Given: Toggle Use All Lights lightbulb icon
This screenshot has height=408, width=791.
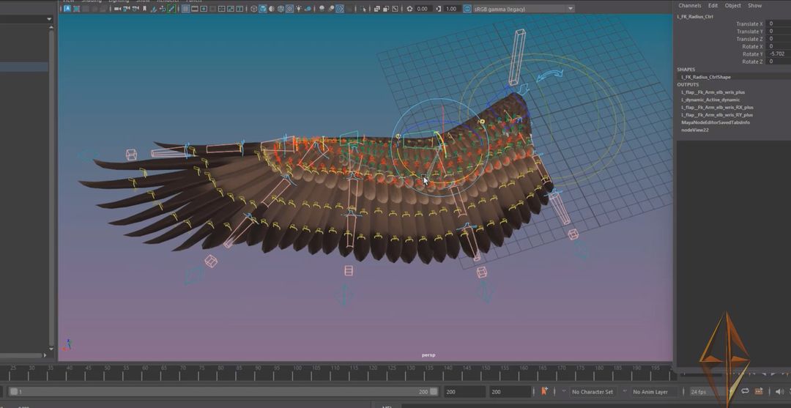Looking at the screenshot, I should click(x=298, y=9).
